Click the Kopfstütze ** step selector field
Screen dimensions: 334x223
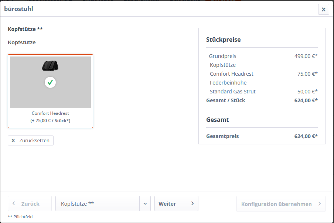[x=98, y=204]
